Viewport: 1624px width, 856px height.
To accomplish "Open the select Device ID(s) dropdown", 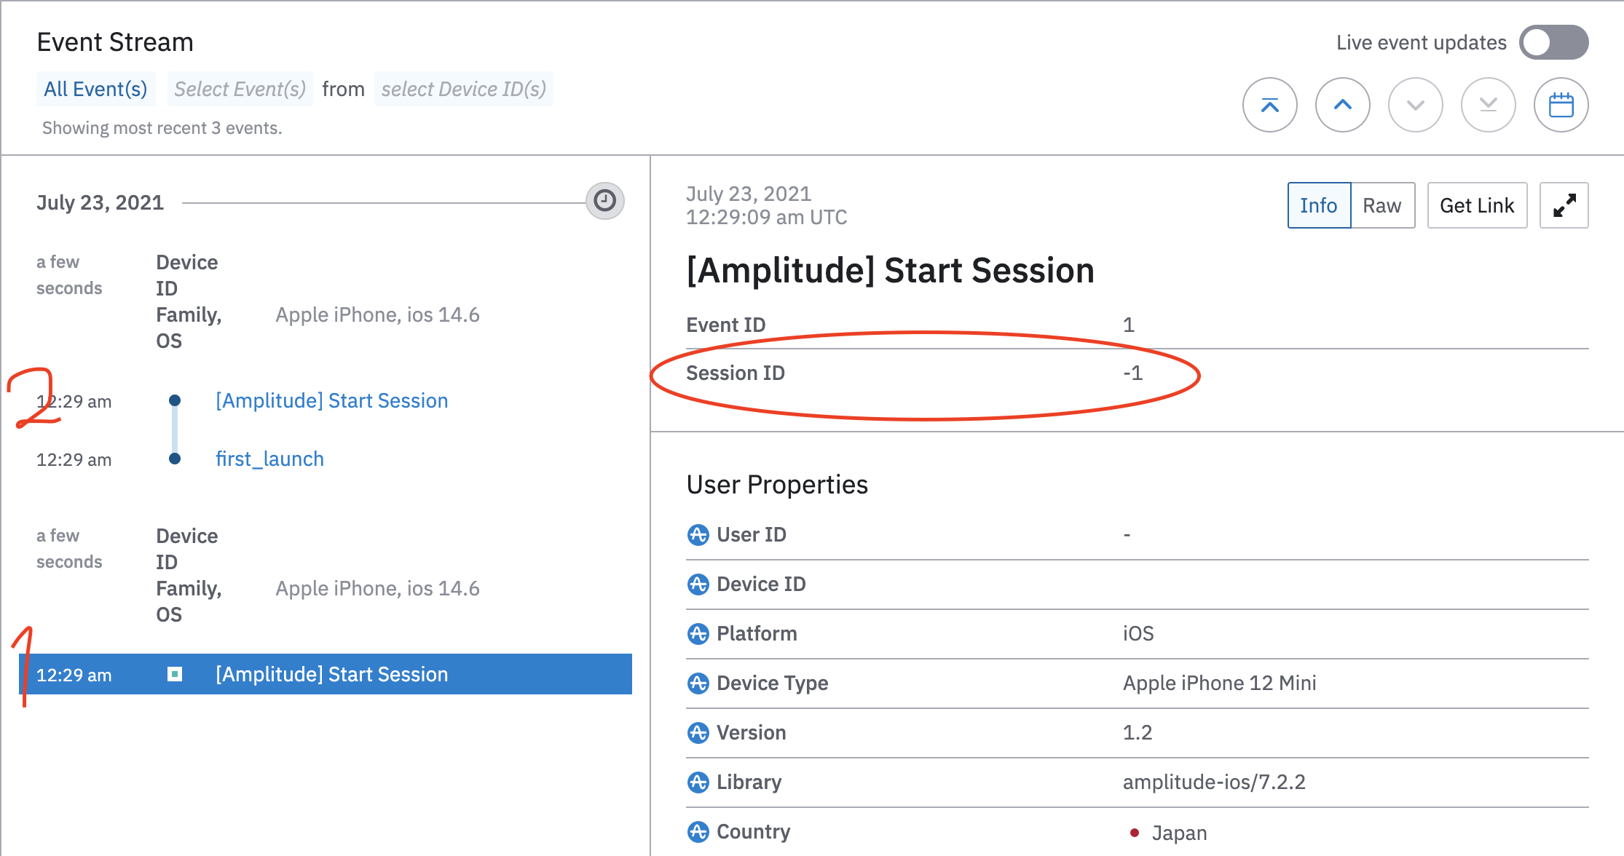I will (x=463, y=89).
